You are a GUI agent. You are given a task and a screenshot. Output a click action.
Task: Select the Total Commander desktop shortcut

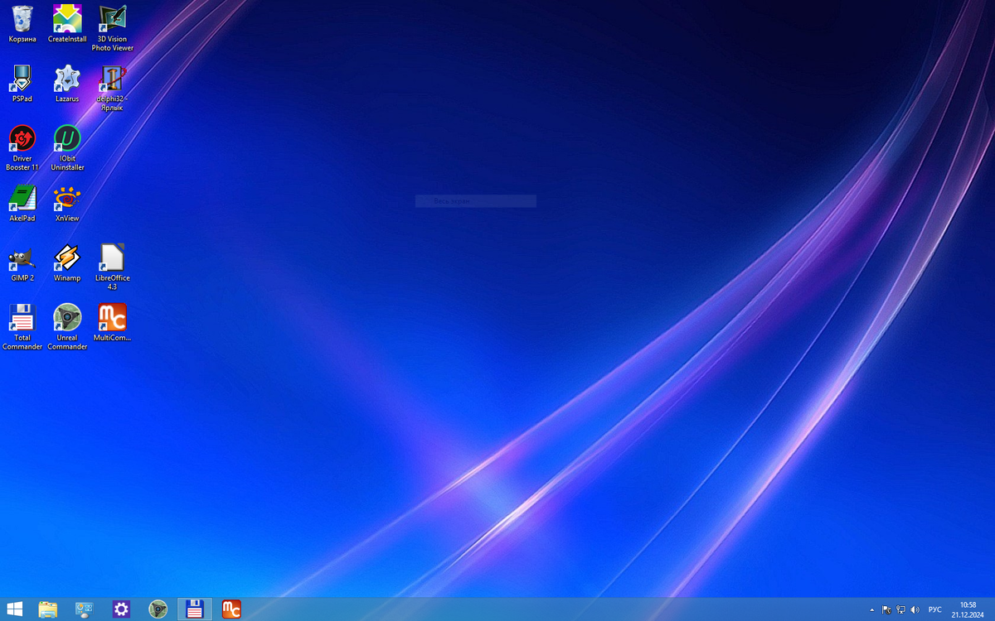(x=22, y=326)
